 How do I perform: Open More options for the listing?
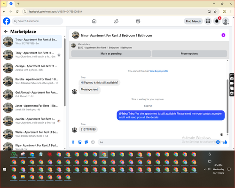coord(189,54)
